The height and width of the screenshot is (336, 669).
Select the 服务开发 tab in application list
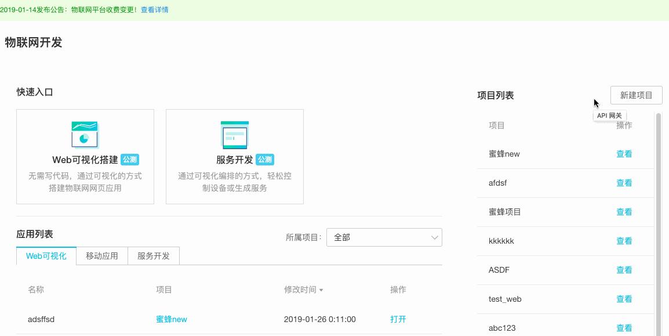(153, 256)
